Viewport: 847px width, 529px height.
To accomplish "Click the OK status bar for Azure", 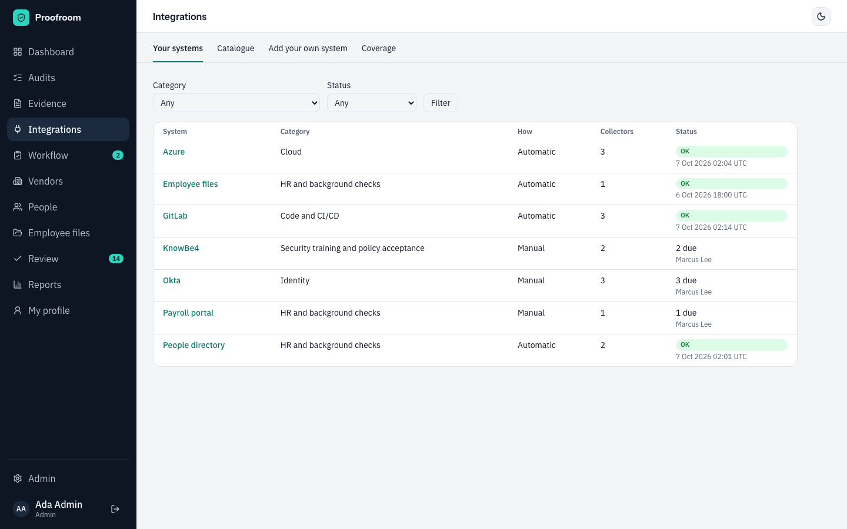I will tap(731, 152).
